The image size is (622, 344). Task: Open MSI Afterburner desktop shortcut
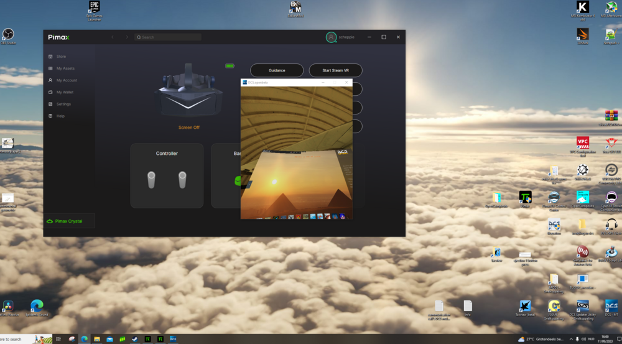click(x=611, y=9)
